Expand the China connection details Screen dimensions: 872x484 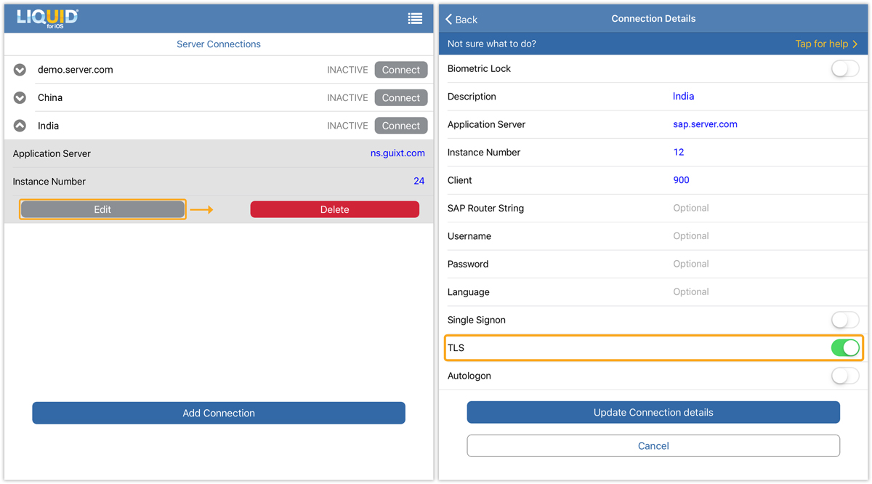pyautogui.click(x=20, y=97)
